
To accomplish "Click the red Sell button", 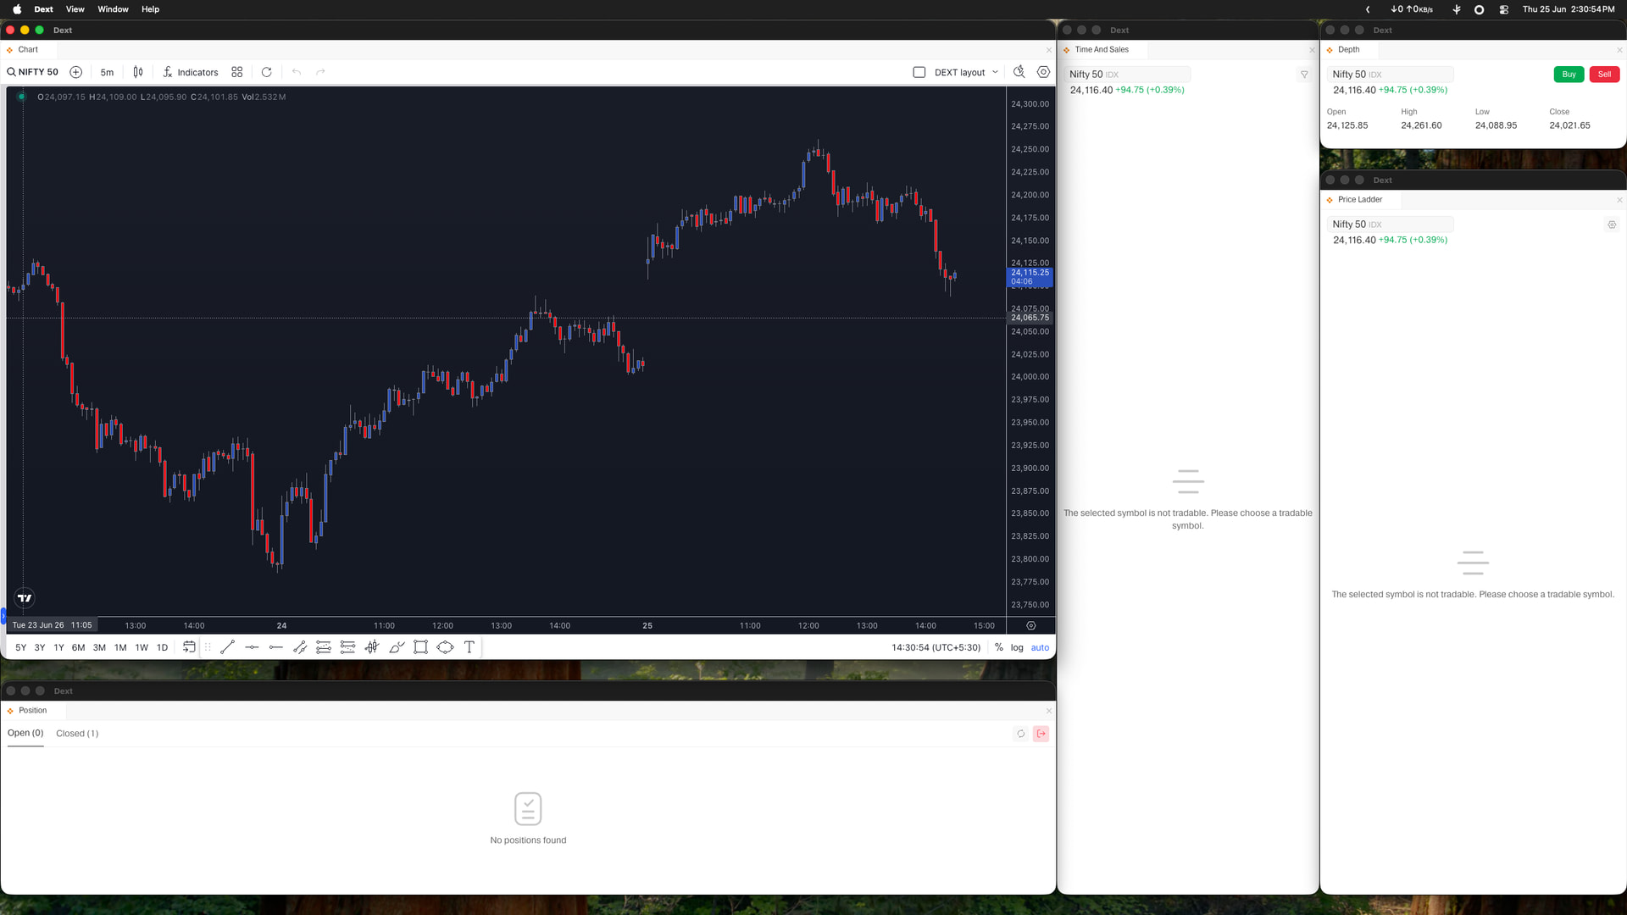I will tap(1604, 75).
